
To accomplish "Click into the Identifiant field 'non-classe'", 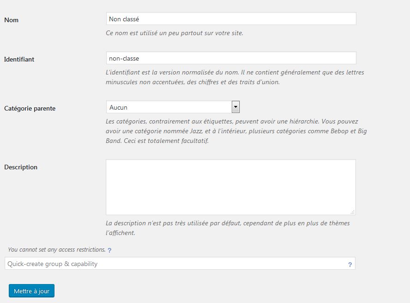I will pos(231,58).
